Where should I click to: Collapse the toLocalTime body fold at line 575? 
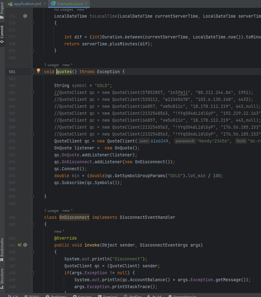pyautogui.click(x=32, y=23)
